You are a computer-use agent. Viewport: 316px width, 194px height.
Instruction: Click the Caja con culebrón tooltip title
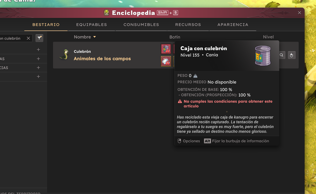point(203,48)
